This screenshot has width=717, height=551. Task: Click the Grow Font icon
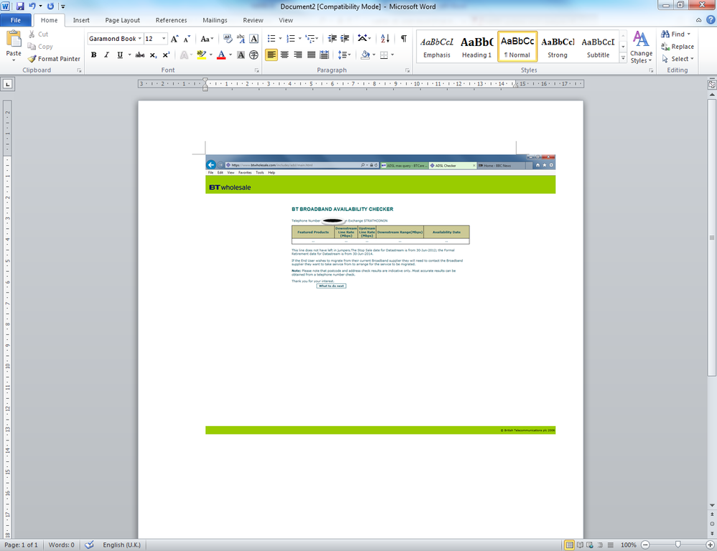(x=174, y=39)
